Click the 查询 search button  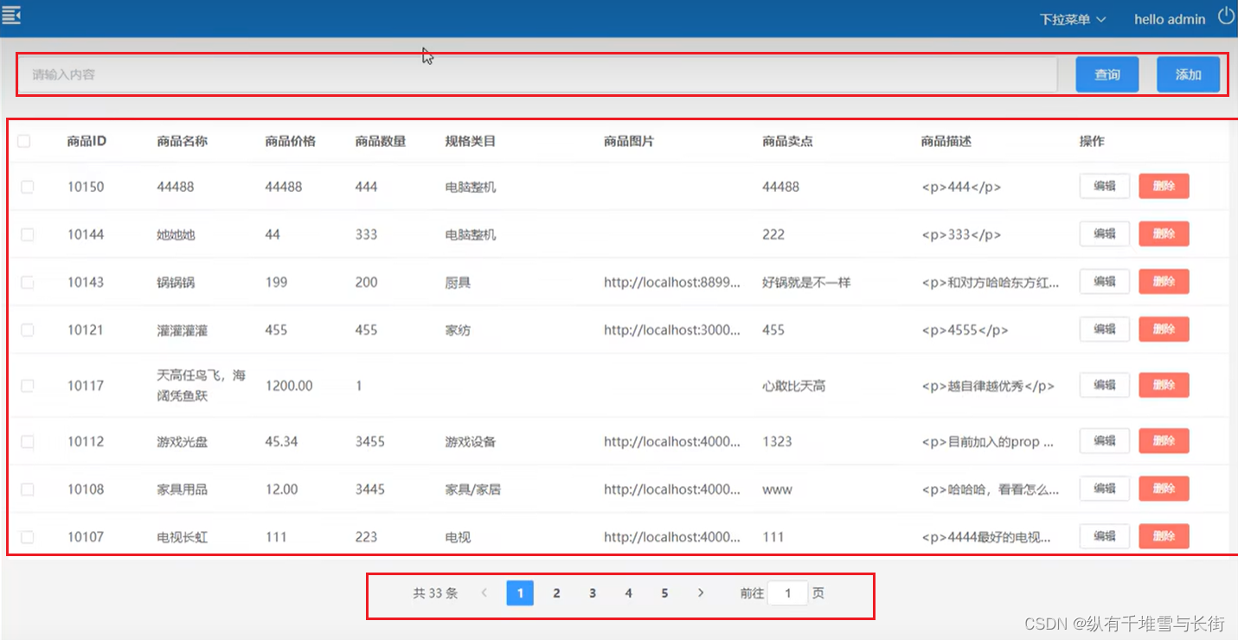[x=1107, y=74]
